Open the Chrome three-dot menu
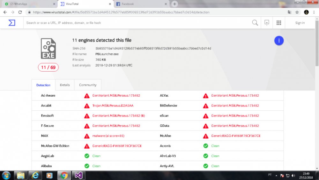This screenshot has width=319, height=180. [x=314, y=12]
